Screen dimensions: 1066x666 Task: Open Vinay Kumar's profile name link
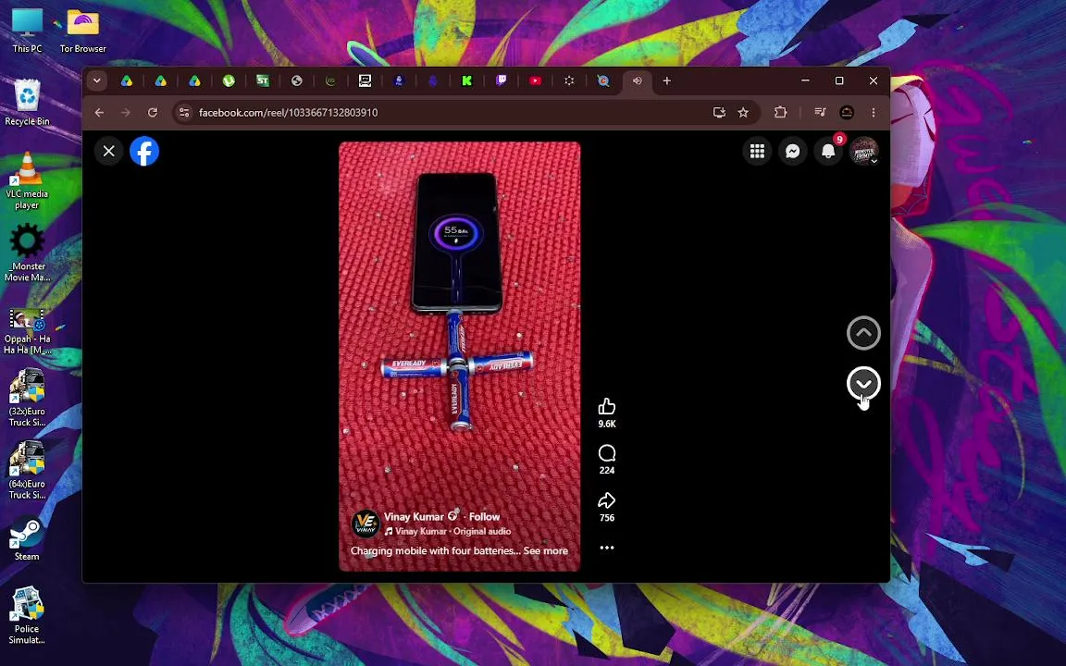click(x=414, y=516)
